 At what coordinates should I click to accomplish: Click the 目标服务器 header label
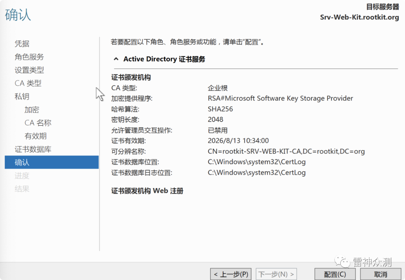click(x=383, y=7)
